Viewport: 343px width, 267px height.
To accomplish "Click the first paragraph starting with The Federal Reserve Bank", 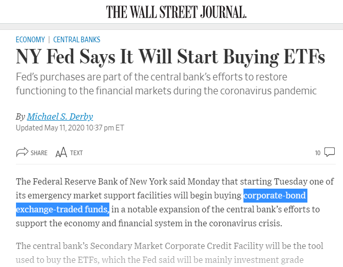I will [174, 202].
